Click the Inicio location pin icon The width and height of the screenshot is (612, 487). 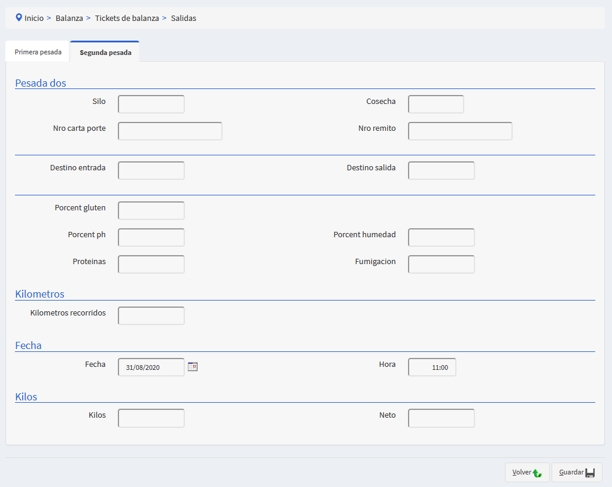coord(19,18)
